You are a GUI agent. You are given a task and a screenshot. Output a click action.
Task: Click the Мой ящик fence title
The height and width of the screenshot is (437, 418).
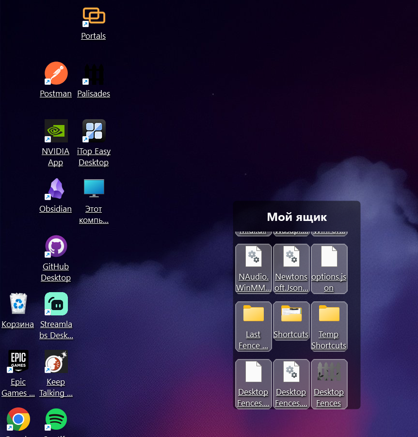point(297,217)
